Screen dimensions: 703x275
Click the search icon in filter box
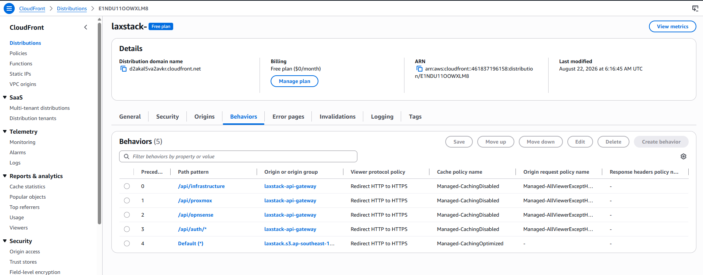[126, 156]
